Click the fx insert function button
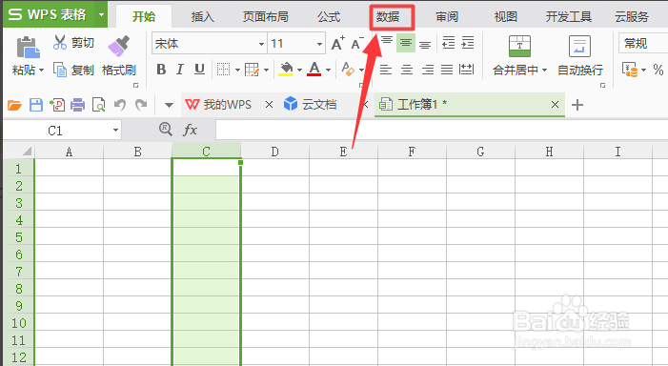Image resolution: width=668 pixels, height=366 pixels. pos(190,130)
